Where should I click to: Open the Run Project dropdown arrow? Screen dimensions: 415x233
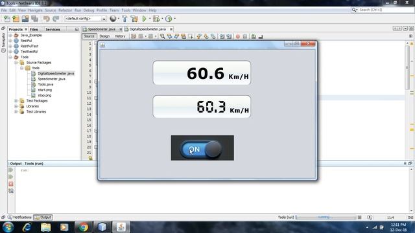pyautogui.click(x=150, y=19)
